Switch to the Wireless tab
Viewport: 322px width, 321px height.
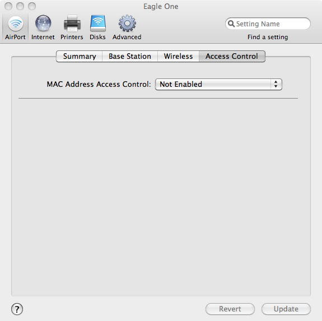[178, 56]
